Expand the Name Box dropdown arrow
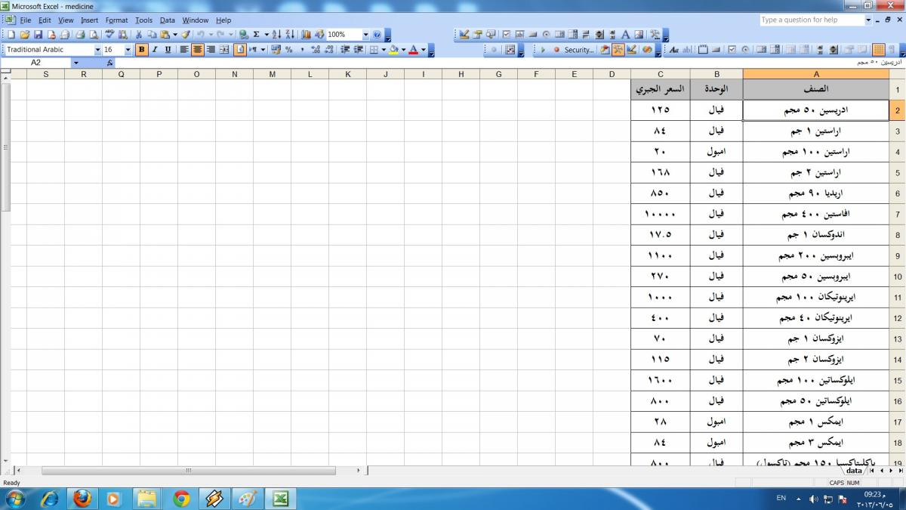 click(75, 63)
